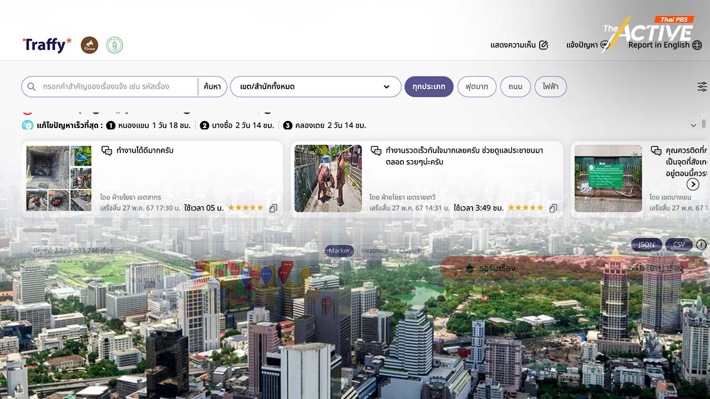The height and width of the screenshot is (399, 710).
Task: Click the brown Fondue logo icon
Action: pos(89,45)
